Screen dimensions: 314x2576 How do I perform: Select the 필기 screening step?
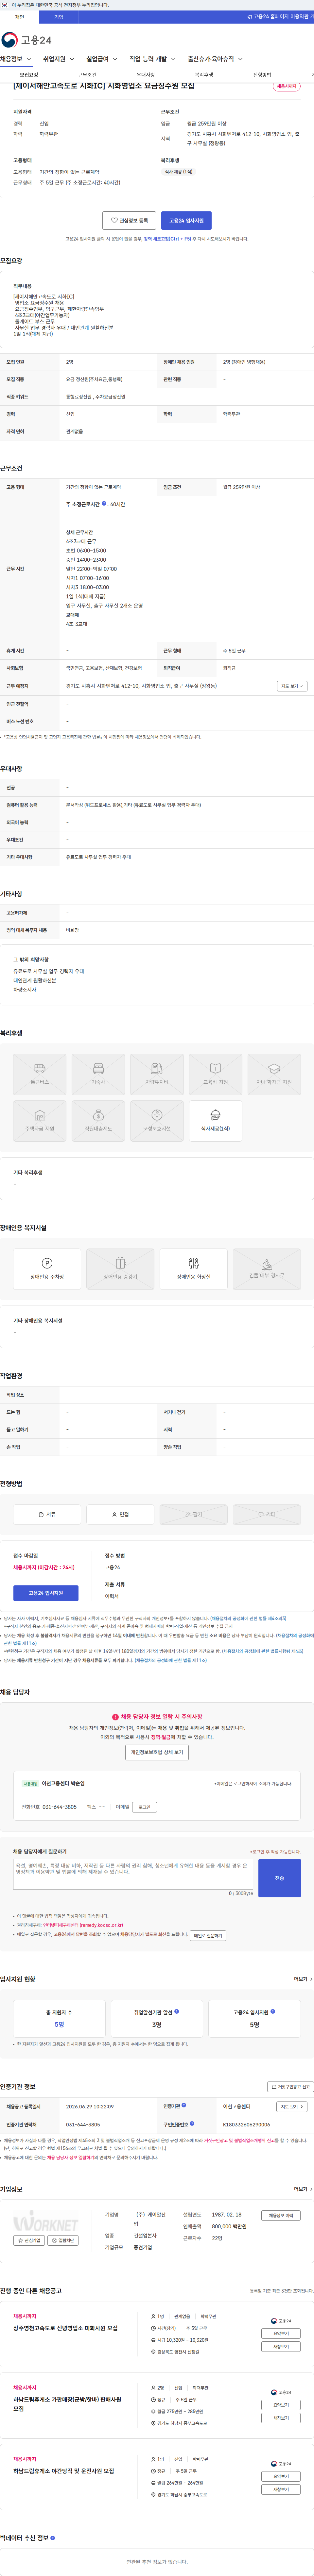coord(193,1514)
